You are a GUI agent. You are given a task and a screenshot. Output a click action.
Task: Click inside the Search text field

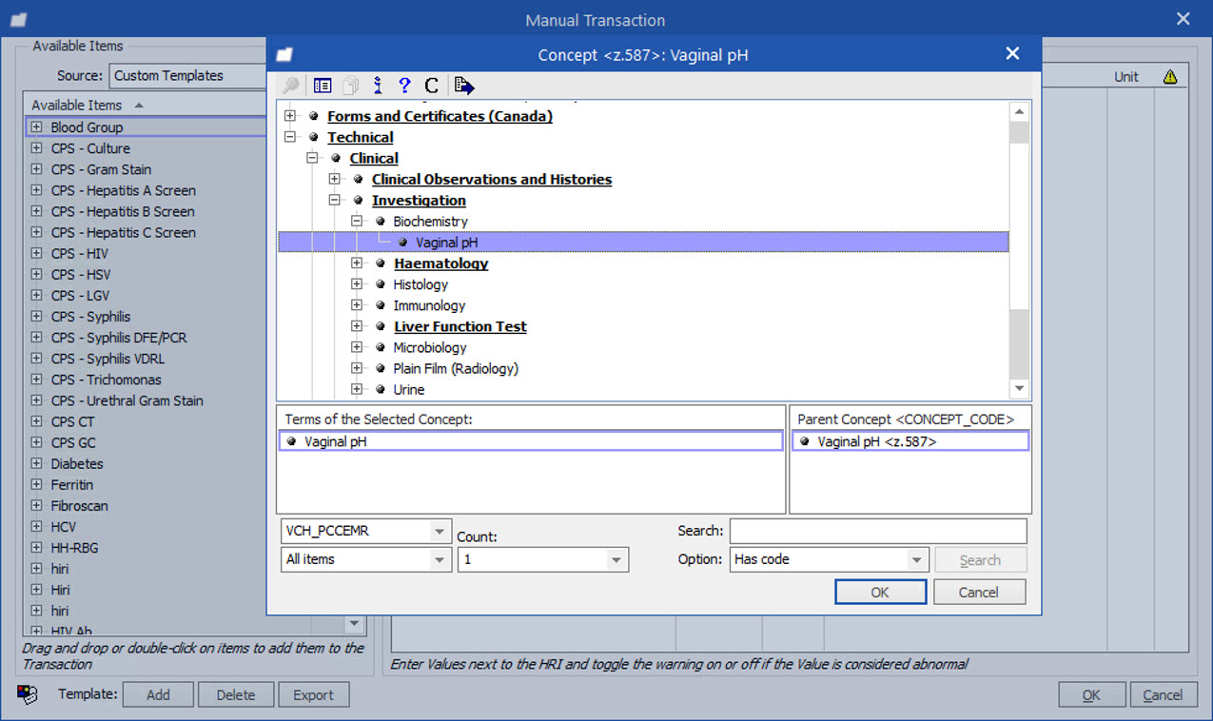point(876,531)
